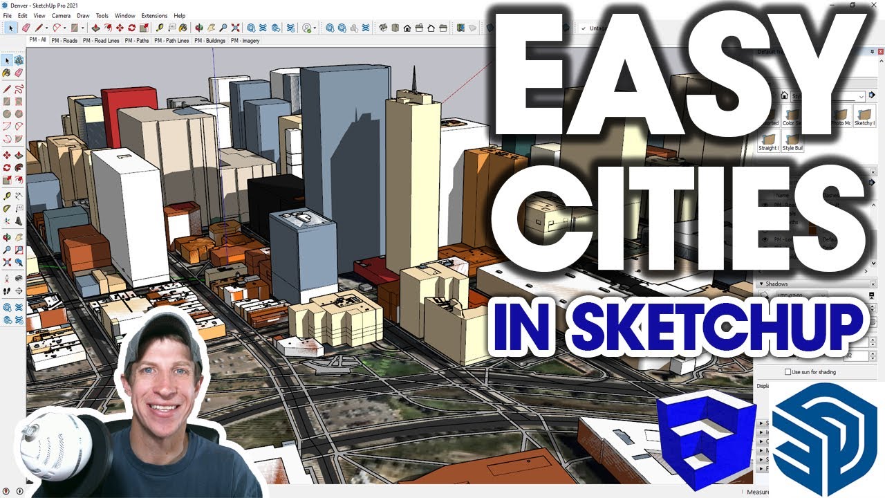Switch to Iso view icon

point(383,28)
